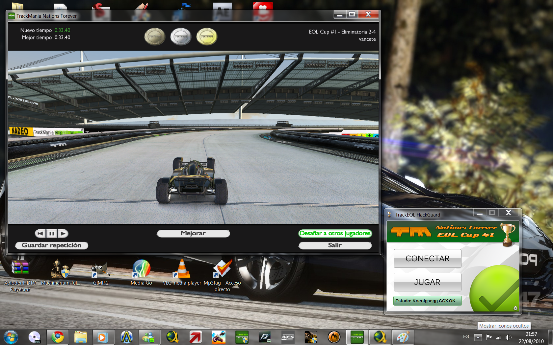The image size is (553, 345).
Task: Click the Estado: Koenigsegg CCX OK field
Action: 427,301
